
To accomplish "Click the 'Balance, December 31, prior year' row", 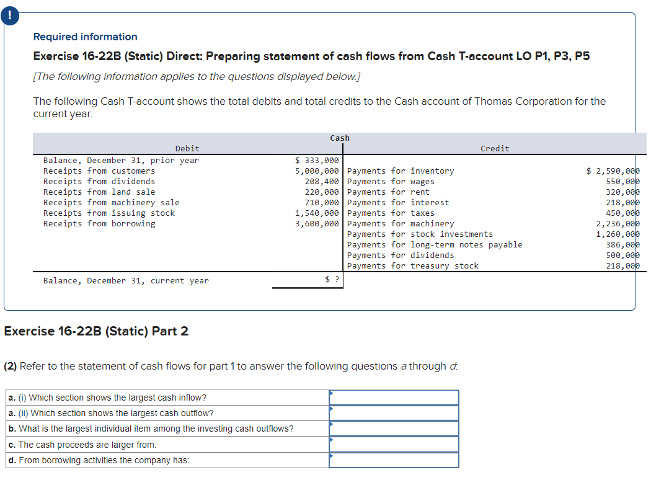I will coord(121,160).
